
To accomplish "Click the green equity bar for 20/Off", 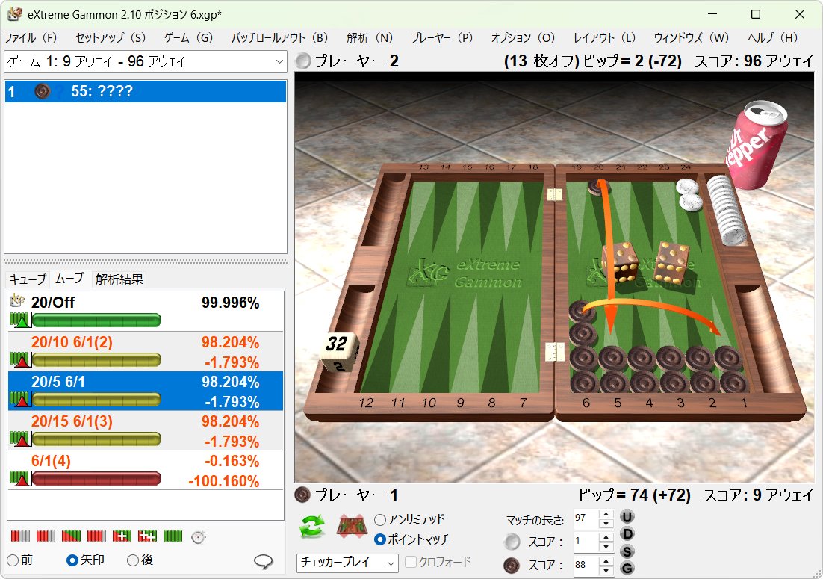I will [96, 320].
